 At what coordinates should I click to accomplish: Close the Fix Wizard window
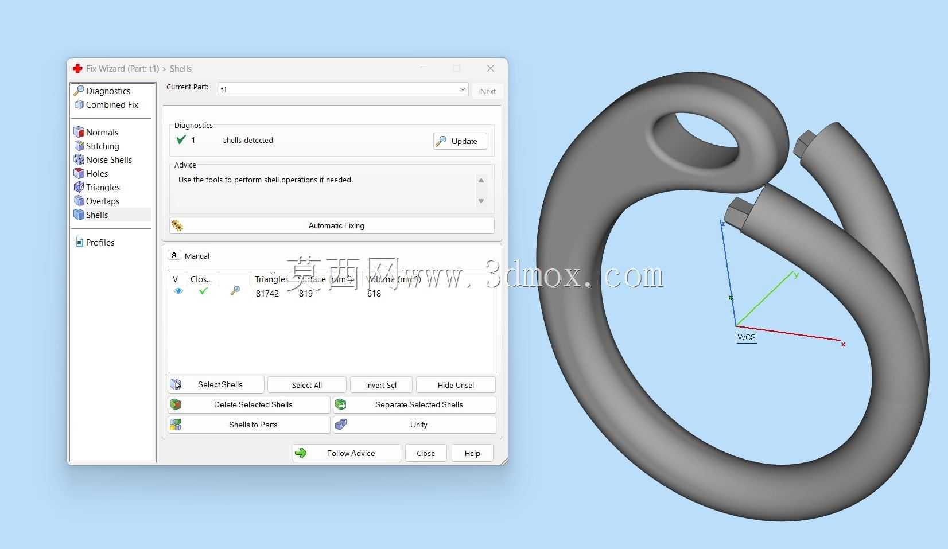491,68
